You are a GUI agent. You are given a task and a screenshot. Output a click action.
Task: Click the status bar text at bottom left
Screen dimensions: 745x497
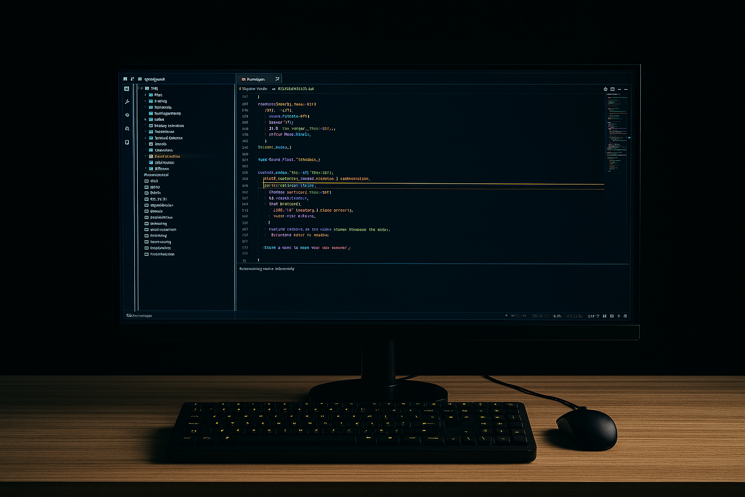coord(139,315)
